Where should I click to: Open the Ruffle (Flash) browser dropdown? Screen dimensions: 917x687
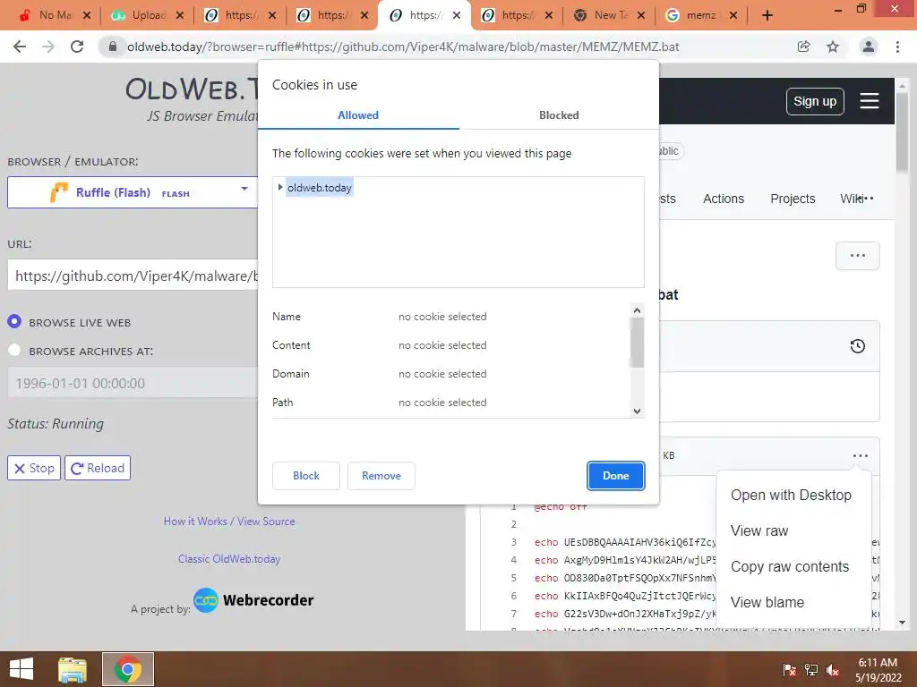[x=133, y=192]
